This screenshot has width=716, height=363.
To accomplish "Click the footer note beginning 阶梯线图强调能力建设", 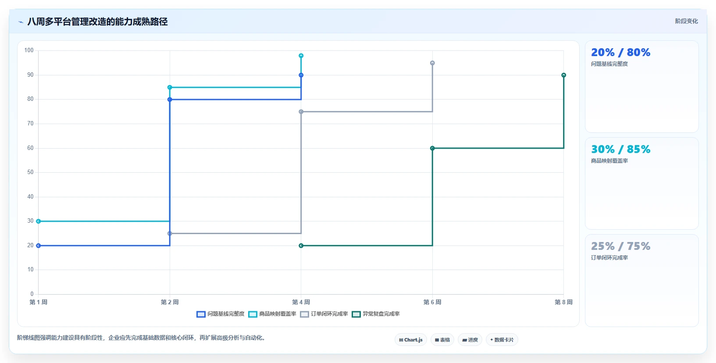I will (x=142, y=338).
